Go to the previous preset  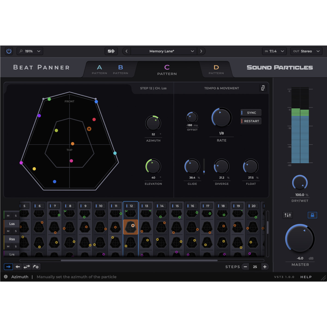pyautogui.click(x=126, y=51)
